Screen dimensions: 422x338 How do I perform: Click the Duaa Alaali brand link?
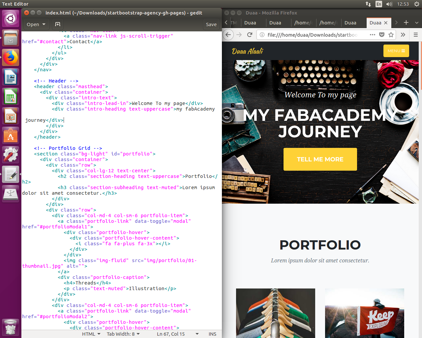click(x=248, y=51)
